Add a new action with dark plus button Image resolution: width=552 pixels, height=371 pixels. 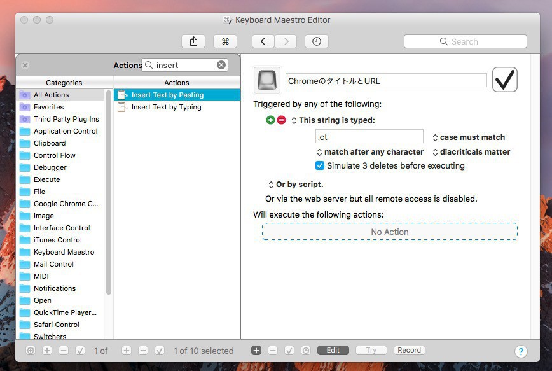tap(256, 350)
